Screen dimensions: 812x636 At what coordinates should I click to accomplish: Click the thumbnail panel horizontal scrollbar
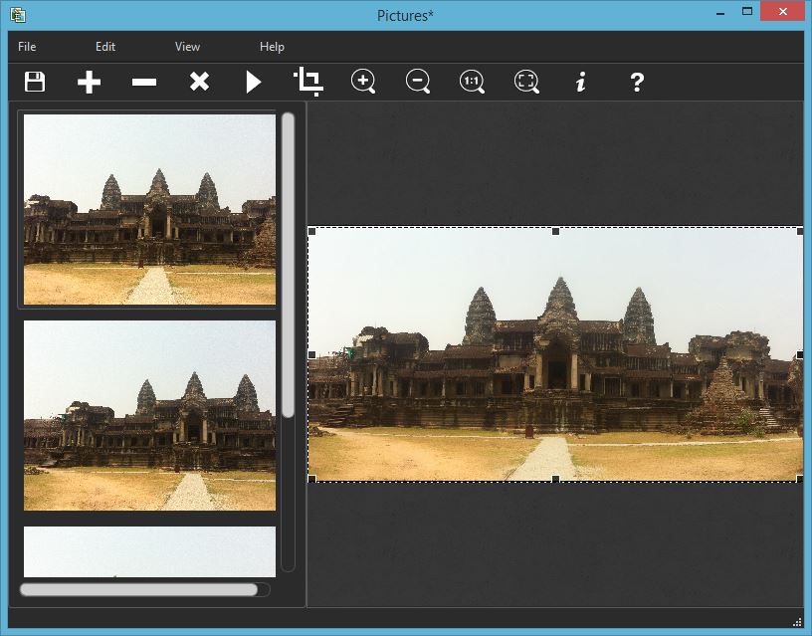click(x=138, y=589)
